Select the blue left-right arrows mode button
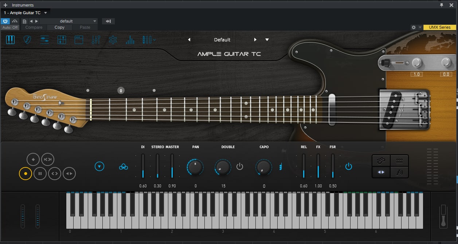Screen dimensions: 458x244 coord(381,172)
